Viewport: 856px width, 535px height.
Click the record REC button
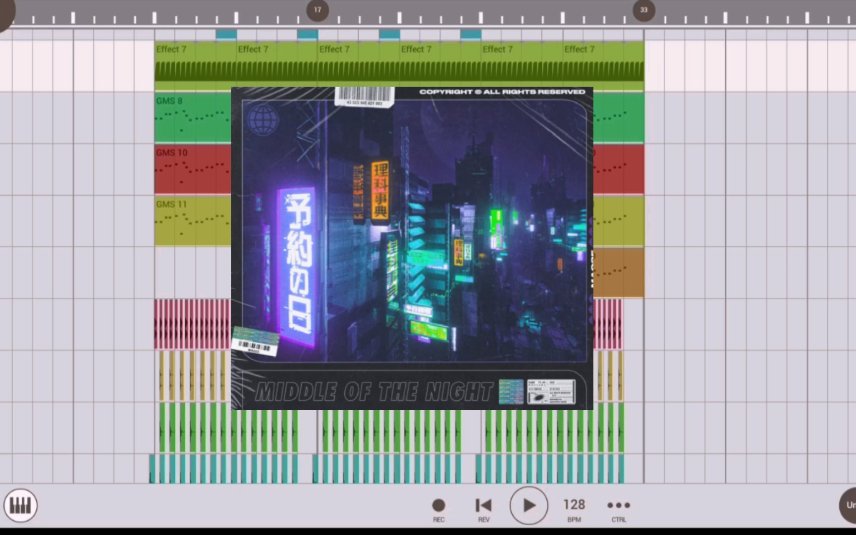point(438,510)
